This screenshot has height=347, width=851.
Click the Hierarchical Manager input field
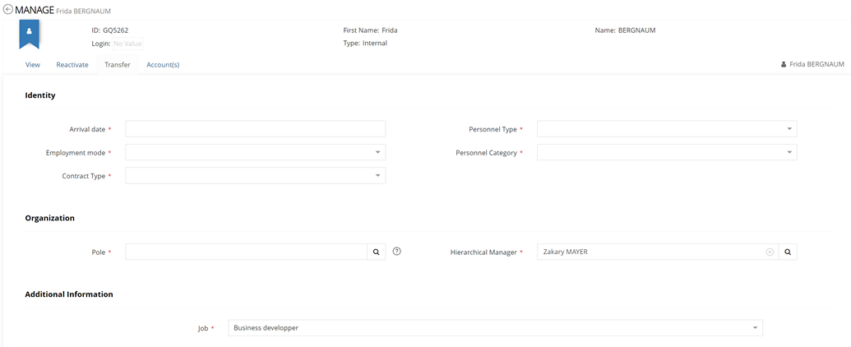650,252
